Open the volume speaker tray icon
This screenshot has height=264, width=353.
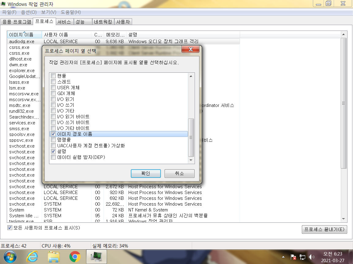[312, 257]
